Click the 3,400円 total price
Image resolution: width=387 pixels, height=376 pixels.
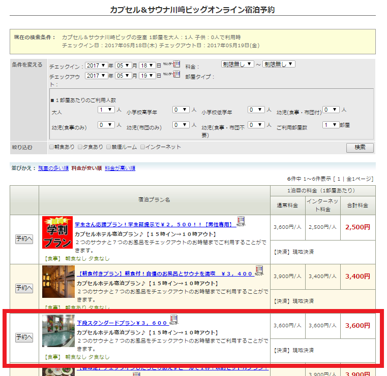[x=358, y=276]
